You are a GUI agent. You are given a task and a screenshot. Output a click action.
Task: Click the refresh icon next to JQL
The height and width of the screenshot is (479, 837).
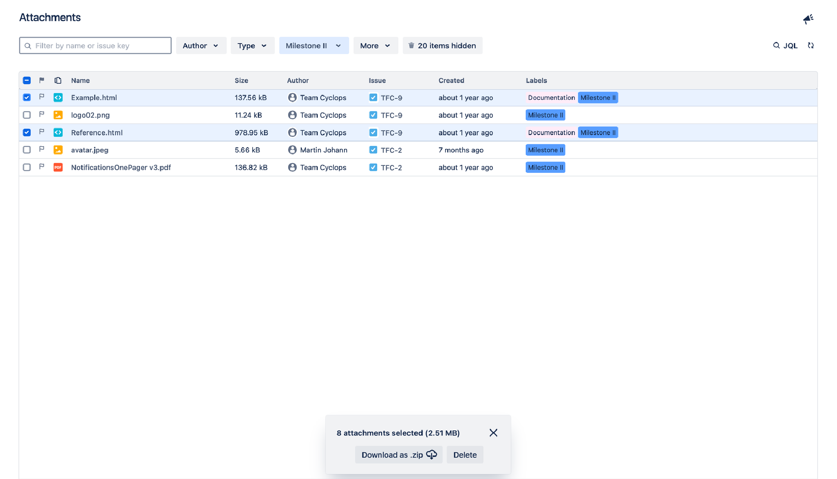coord(811,45)
